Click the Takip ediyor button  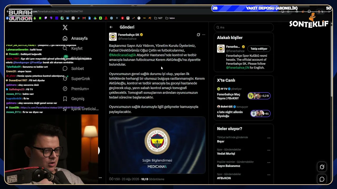pyautogui.click(x=259, y=49)
